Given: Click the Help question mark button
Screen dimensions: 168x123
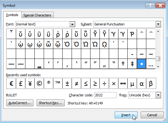Looking at the screenshot, I should (x=150, y=5).
